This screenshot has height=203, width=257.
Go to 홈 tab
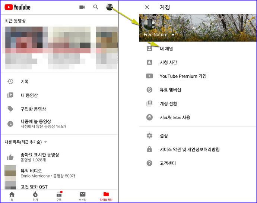[x=12, y=196]
